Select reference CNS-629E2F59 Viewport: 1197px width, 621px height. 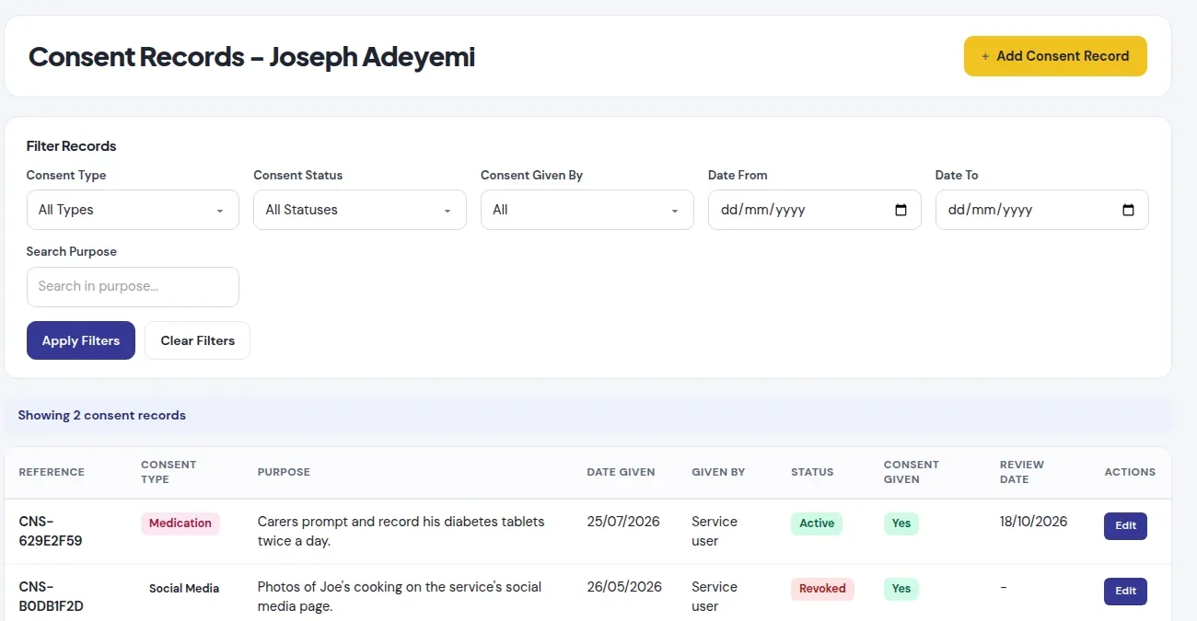point(51,532)
